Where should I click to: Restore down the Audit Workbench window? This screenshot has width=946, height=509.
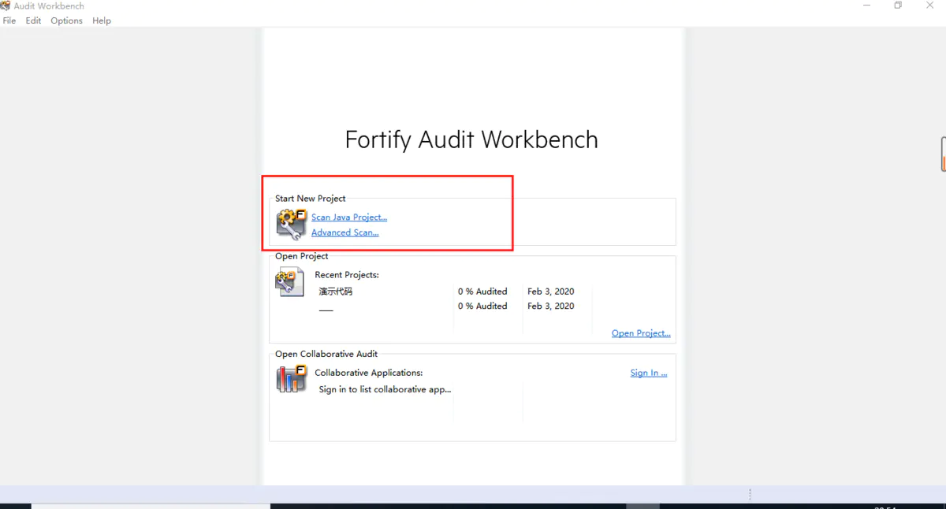point(898,6)
